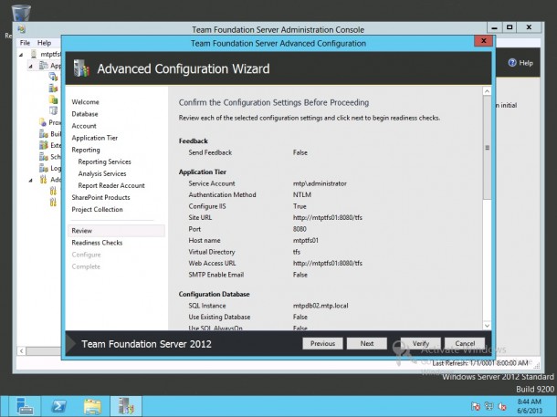Click the SQL Instance value mtpdb02.mtp.local
The height and width of the screenshot is (417, 557).
coord(321,306)
